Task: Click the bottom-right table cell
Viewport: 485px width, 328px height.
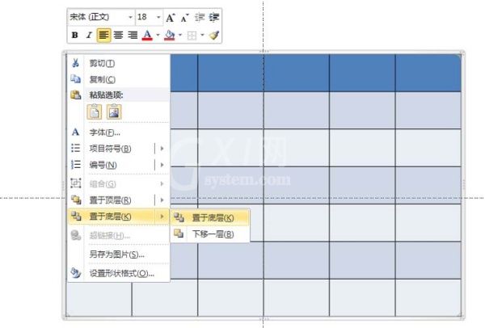Action: click(428, 297)
